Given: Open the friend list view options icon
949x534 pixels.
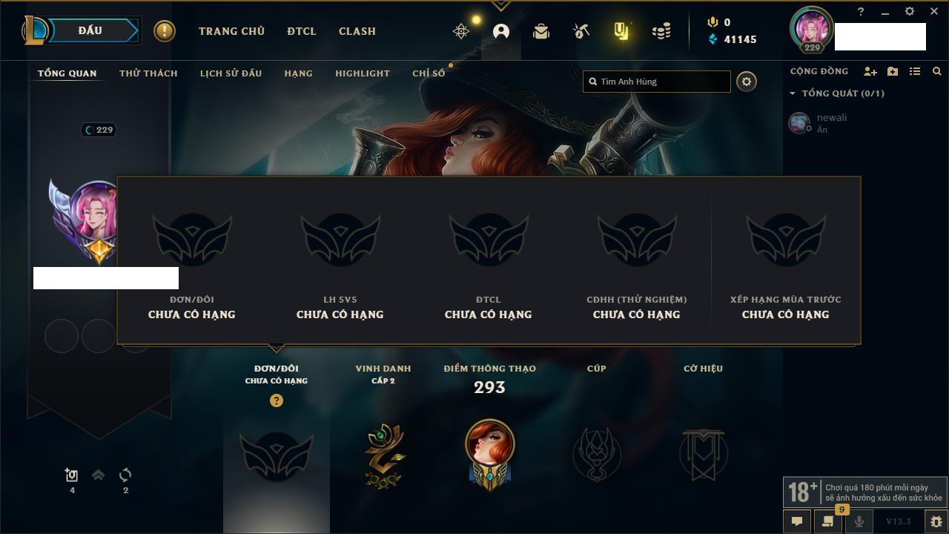Looking at the screenshot, I should pos(915,71).
